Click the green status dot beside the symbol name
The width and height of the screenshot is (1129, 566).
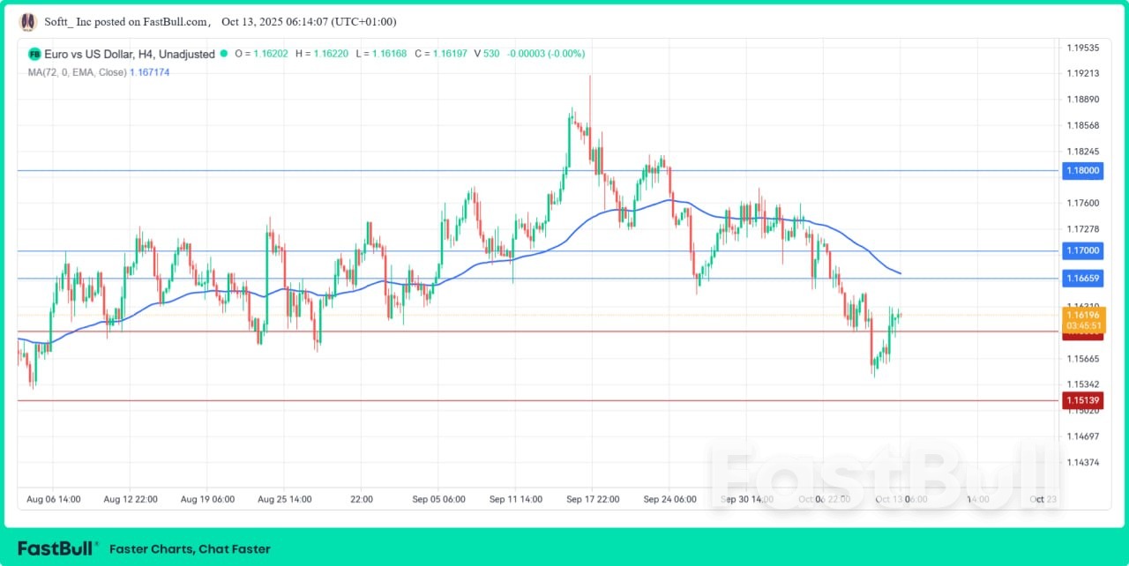(x=222, y=54)
